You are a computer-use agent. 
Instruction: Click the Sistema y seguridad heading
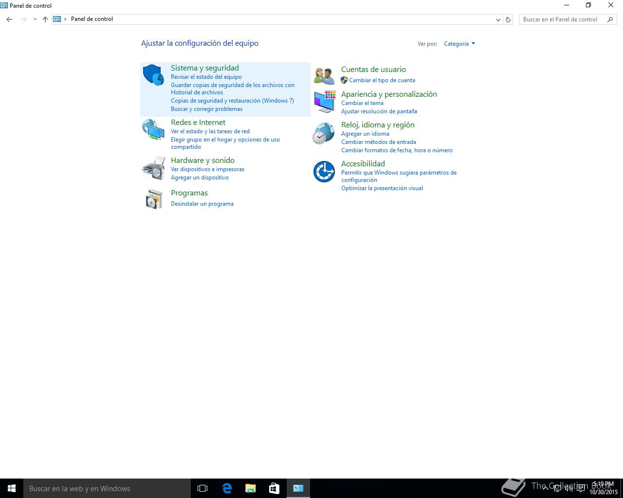205,68
